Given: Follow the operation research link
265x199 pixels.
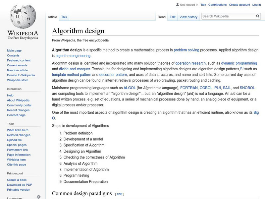Looking at the screenshot, I should coord(190,63).
